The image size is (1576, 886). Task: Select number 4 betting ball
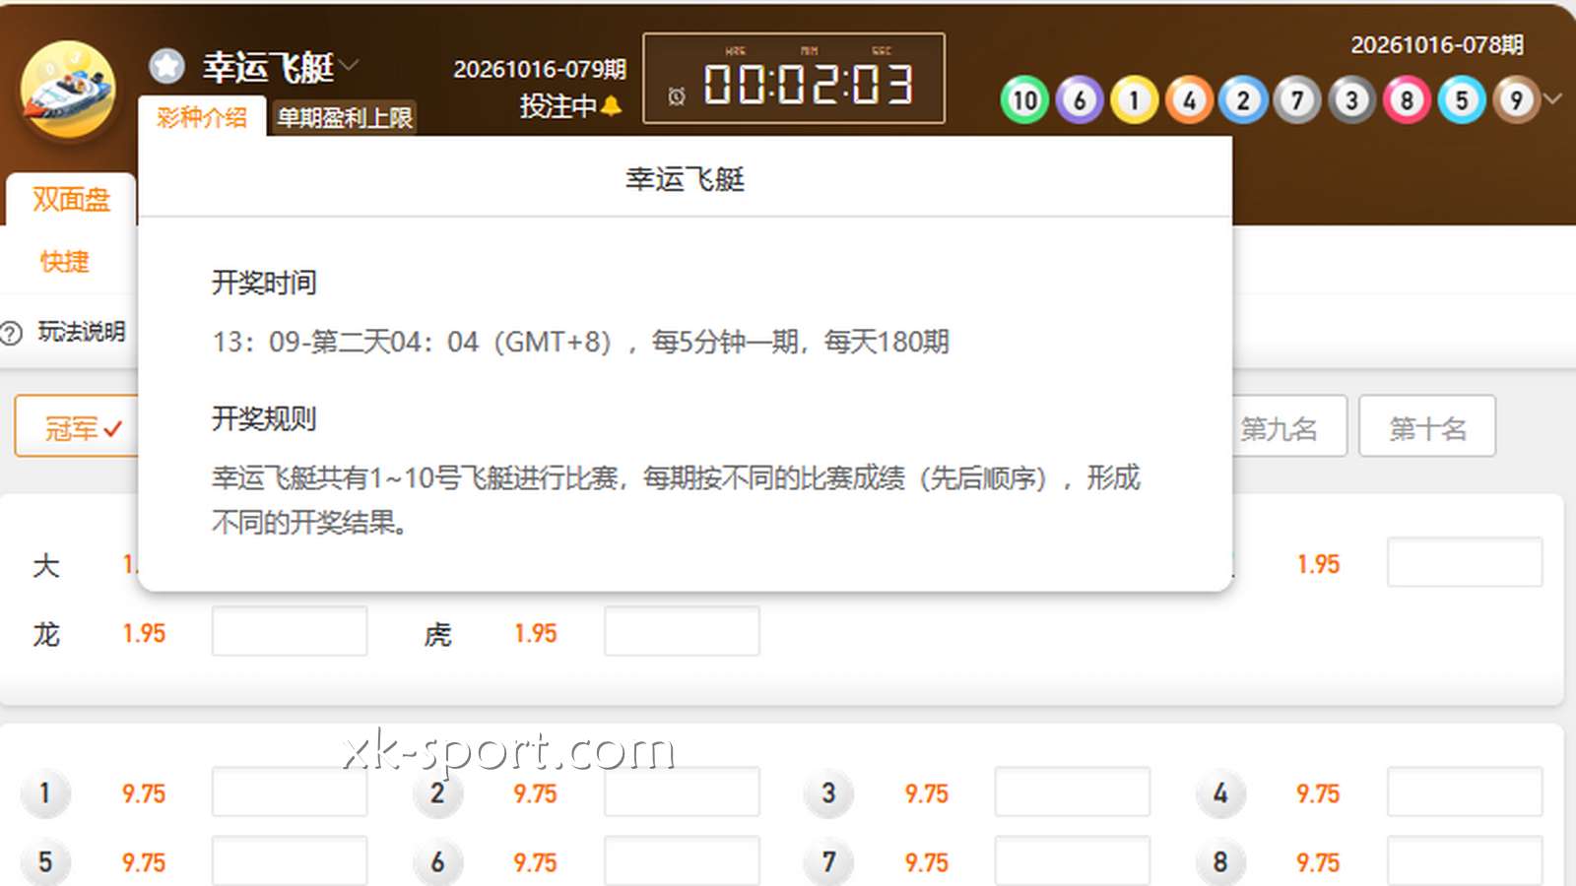pyautogui.click(x=1220, y=792)
